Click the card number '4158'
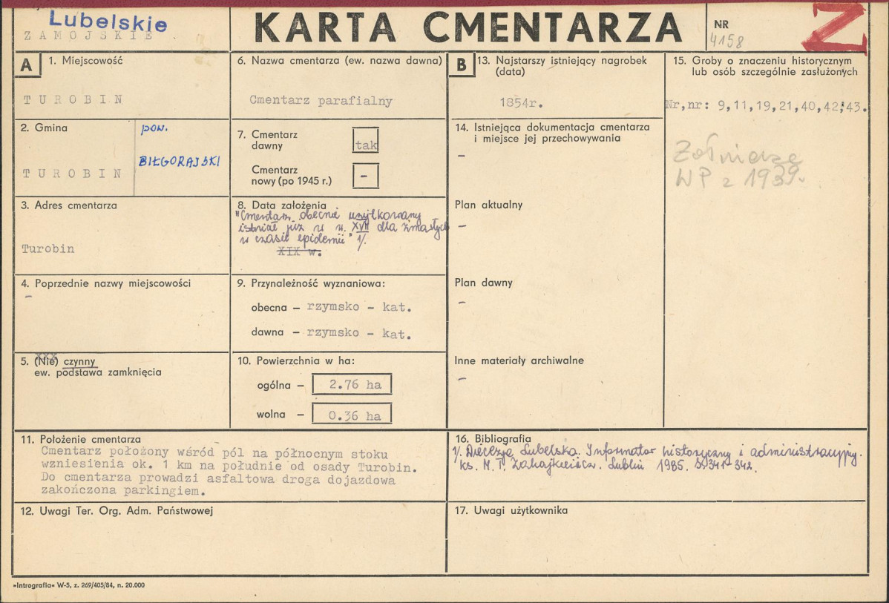 point(726,41)
